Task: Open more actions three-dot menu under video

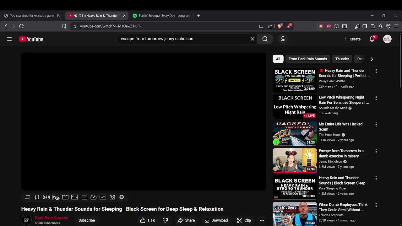Action: [x=262, y=220]
